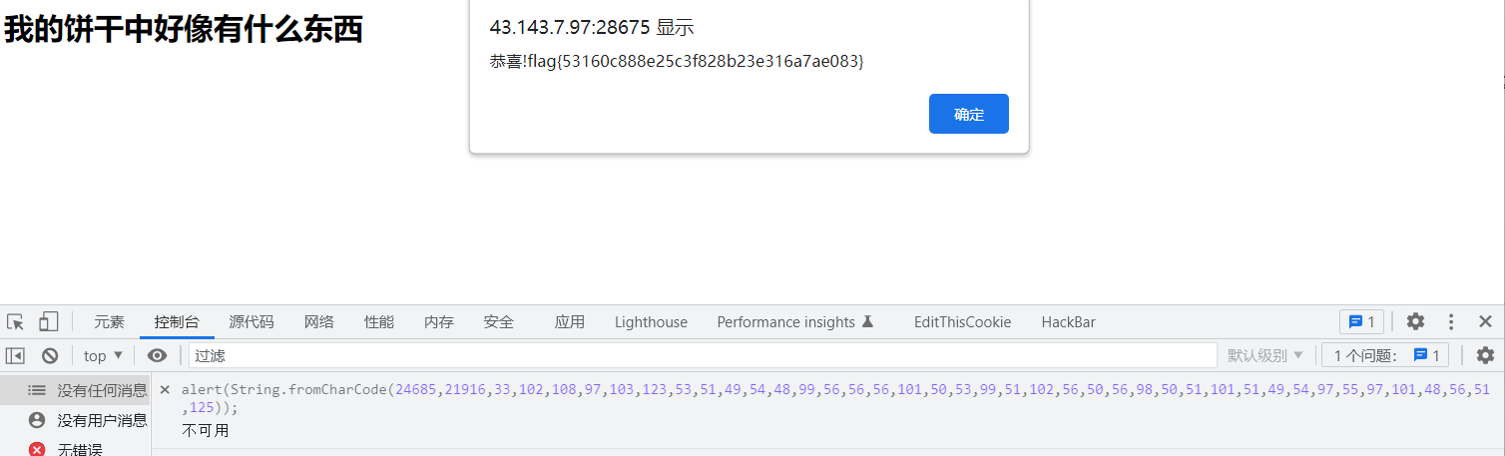Remove the live expression with the × icon
This screenshot has height=456, width=1505.
166,390
